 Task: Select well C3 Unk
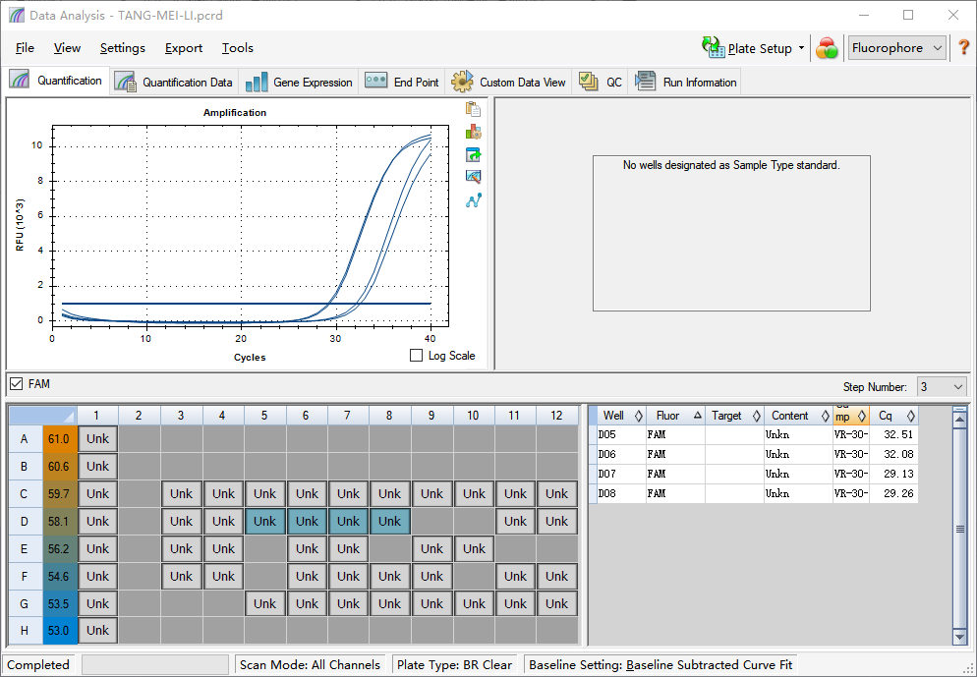[181, 494]
